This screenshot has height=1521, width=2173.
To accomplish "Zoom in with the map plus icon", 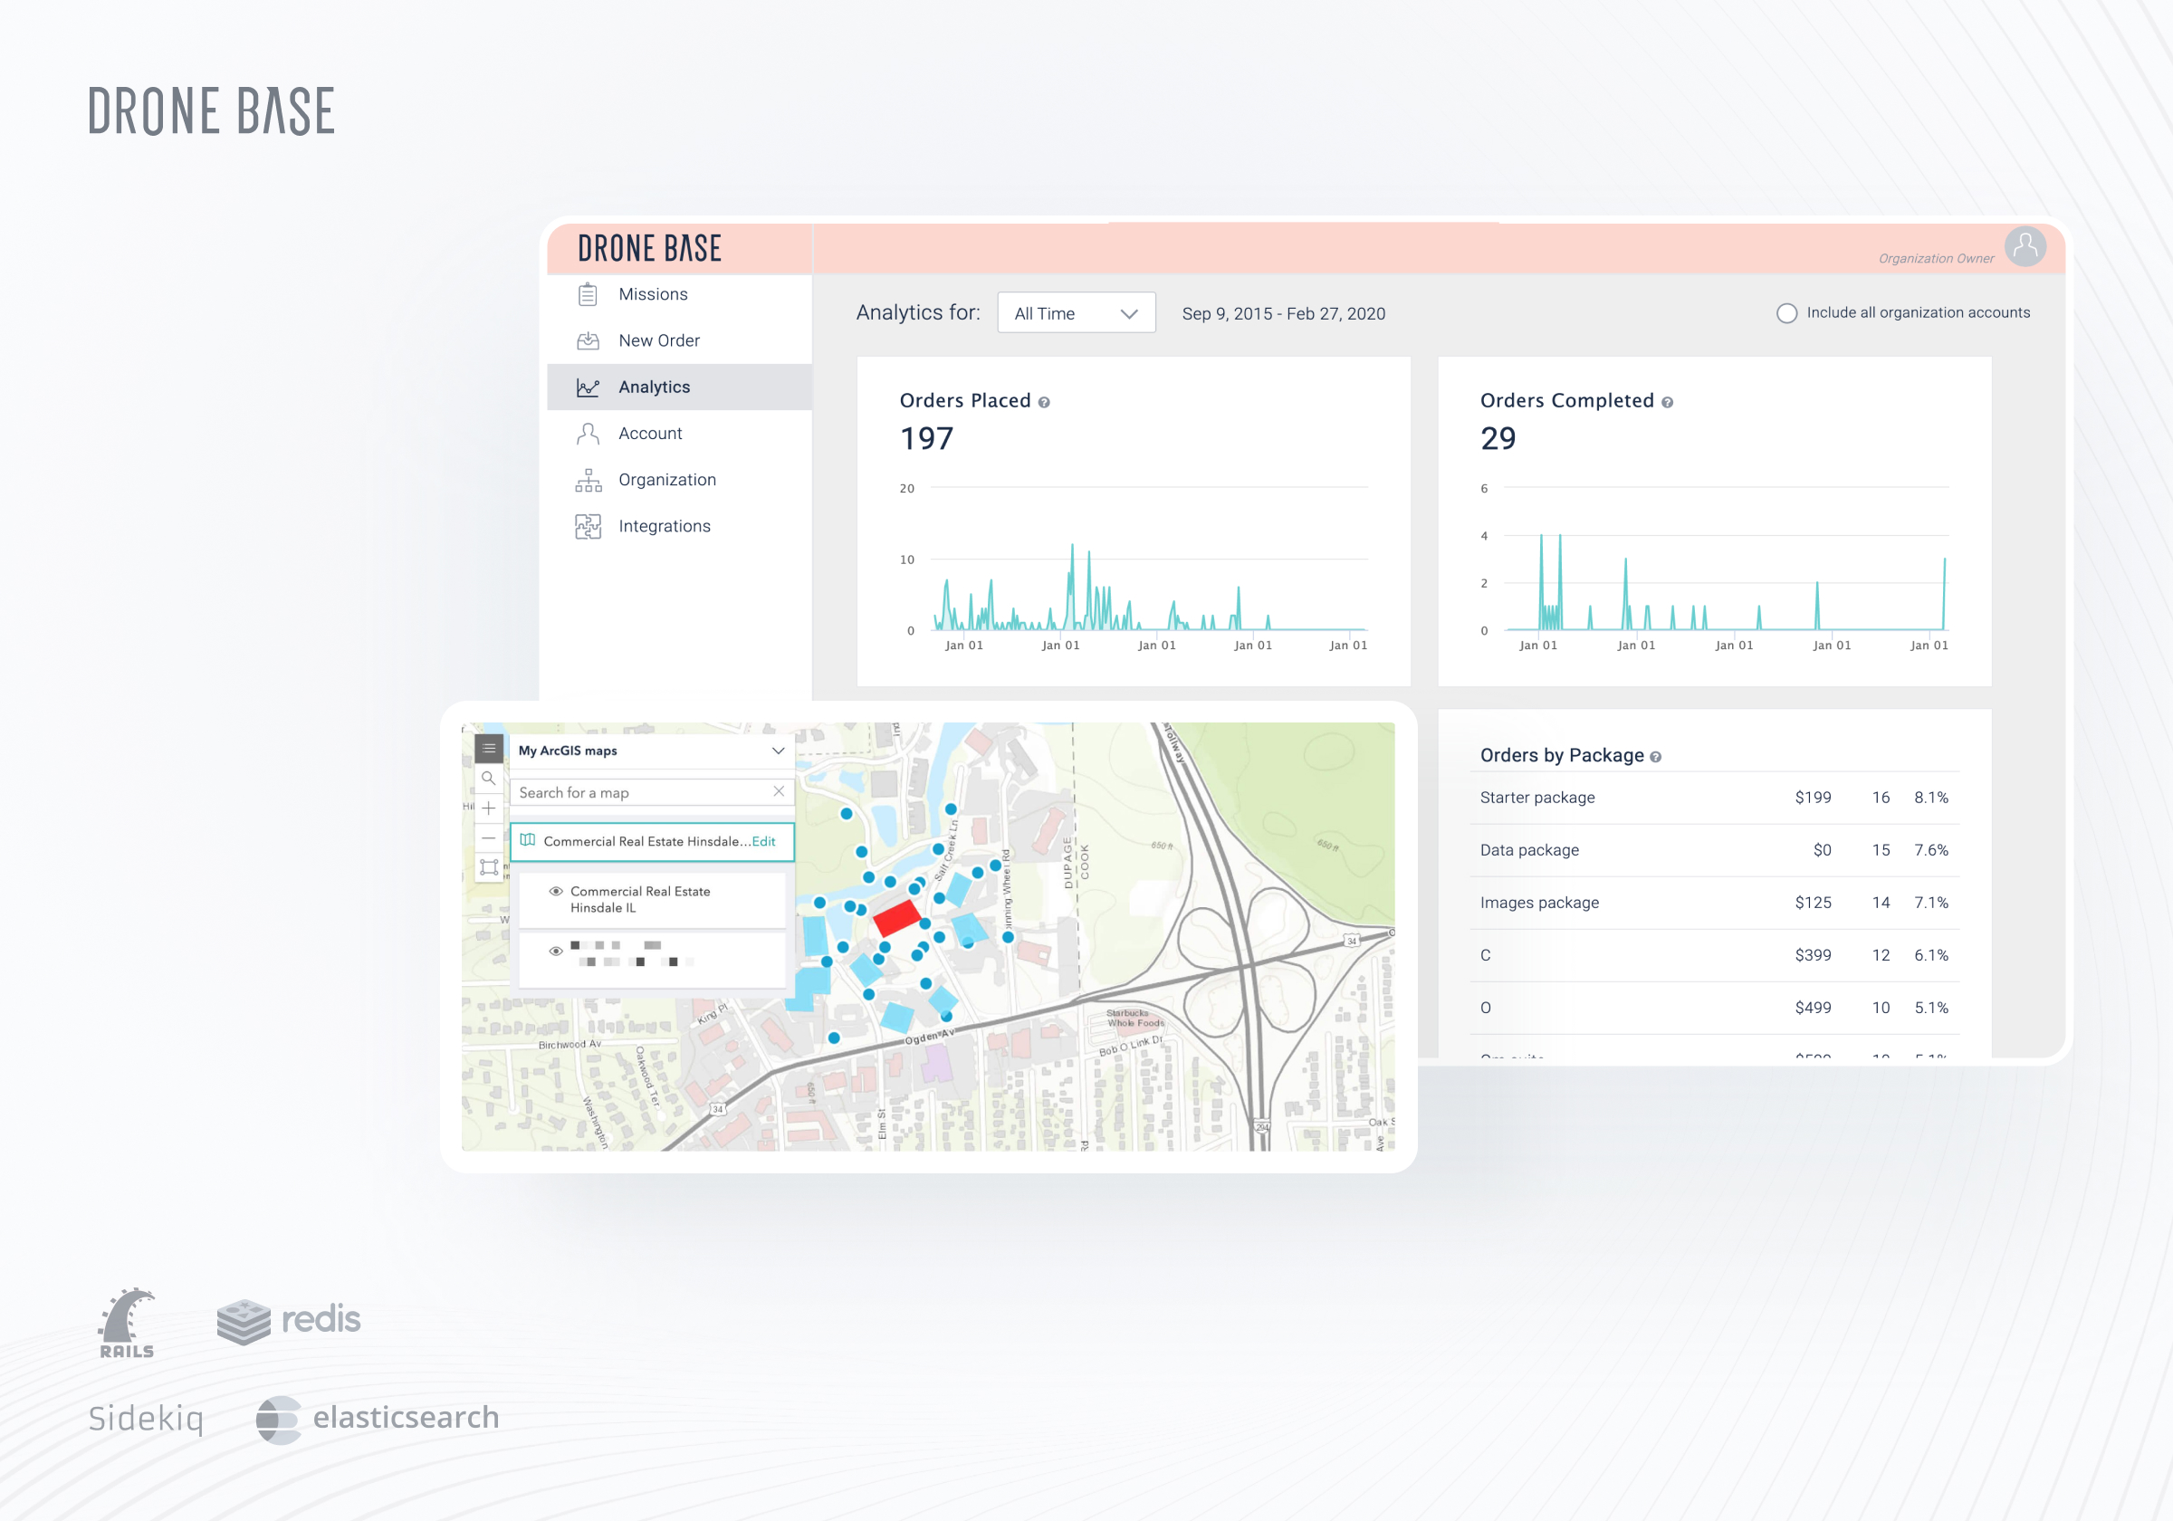I will pyautogui.click(x=488, y=808).
